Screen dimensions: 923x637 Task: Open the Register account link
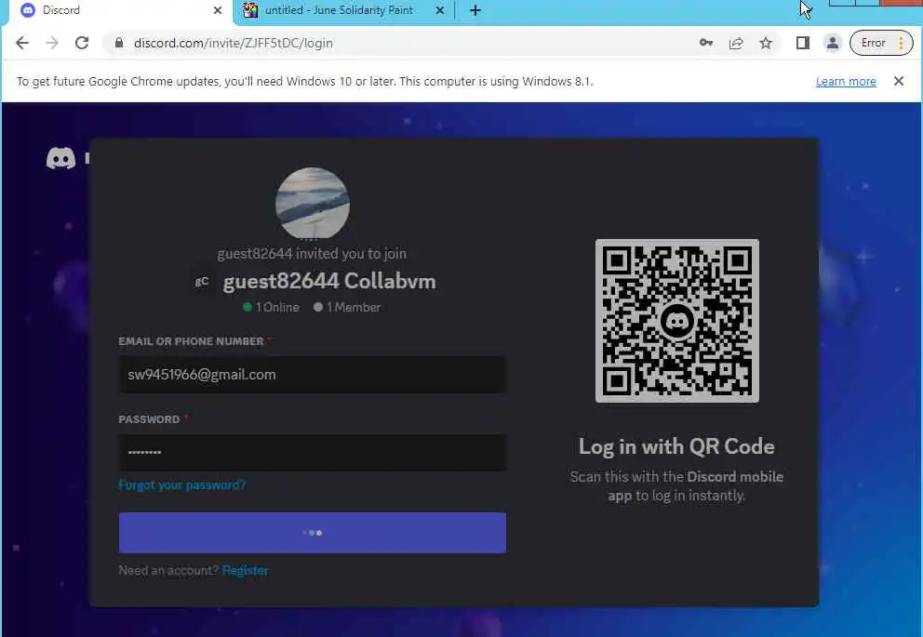click(x=245, y=571)
